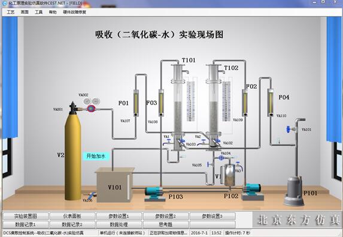Open the 工艺 menu

tap(11, 12)
